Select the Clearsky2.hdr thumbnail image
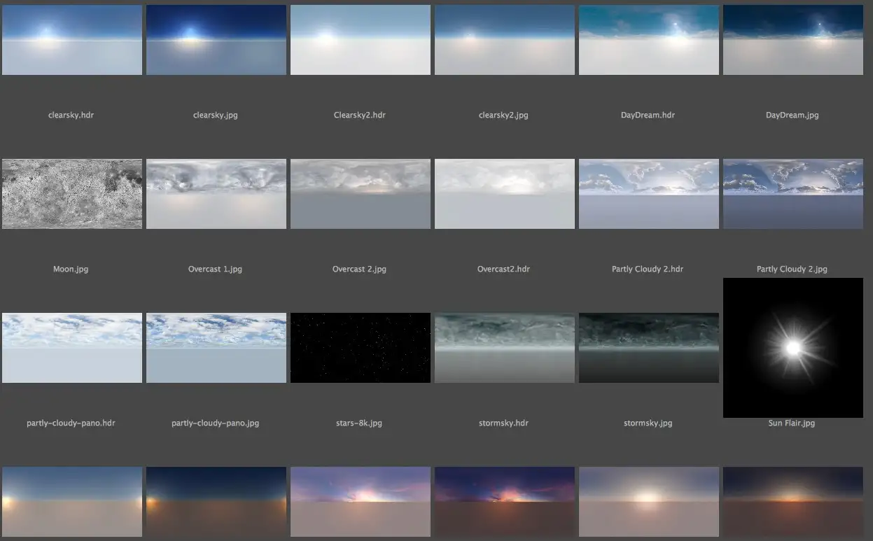 pyautogui.click(x=361, y=40)
